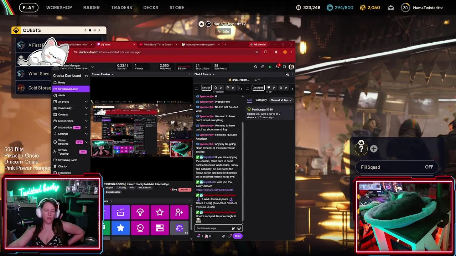Open the RAIDER game menu
The image size is (456, 256).
pyautogui.click(x=92, y=7)
